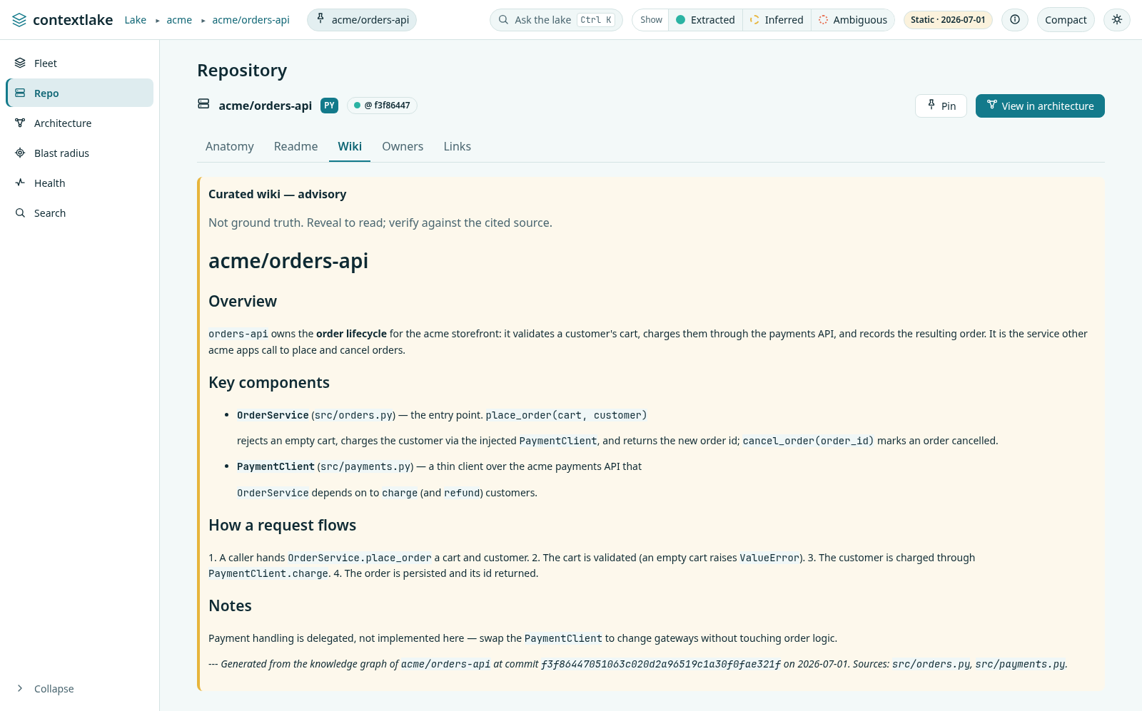Switch to the Anatomy tab
This screenshot has height=711, width=1142.
230,146
